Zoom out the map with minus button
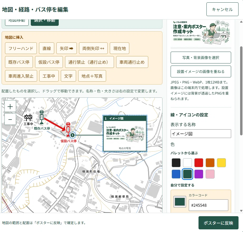 tap(10, 119)
